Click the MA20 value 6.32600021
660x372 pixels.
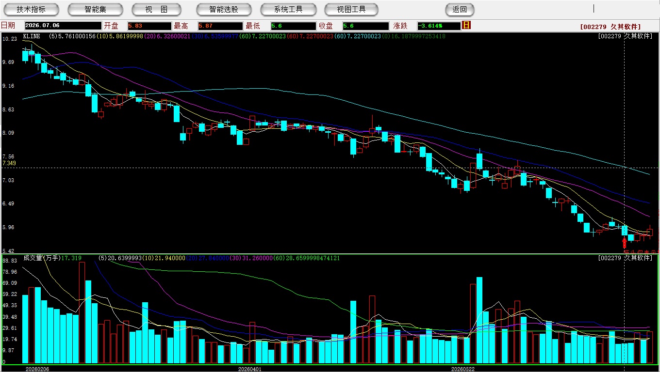click(173, 36)
